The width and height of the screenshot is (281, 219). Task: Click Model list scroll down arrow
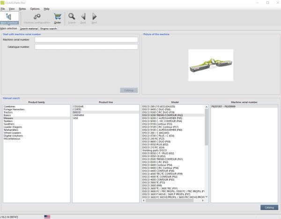(206, 197)
